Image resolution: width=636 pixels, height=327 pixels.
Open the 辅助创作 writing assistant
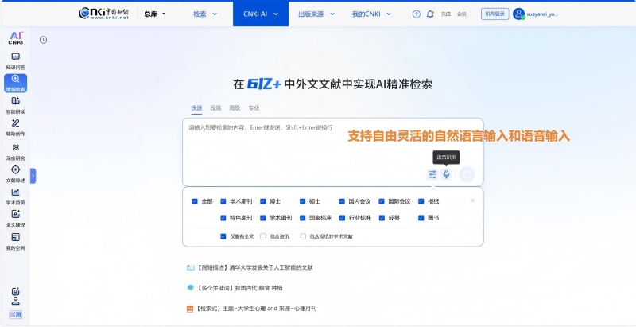pyautogui.click(x=15, y=127)
